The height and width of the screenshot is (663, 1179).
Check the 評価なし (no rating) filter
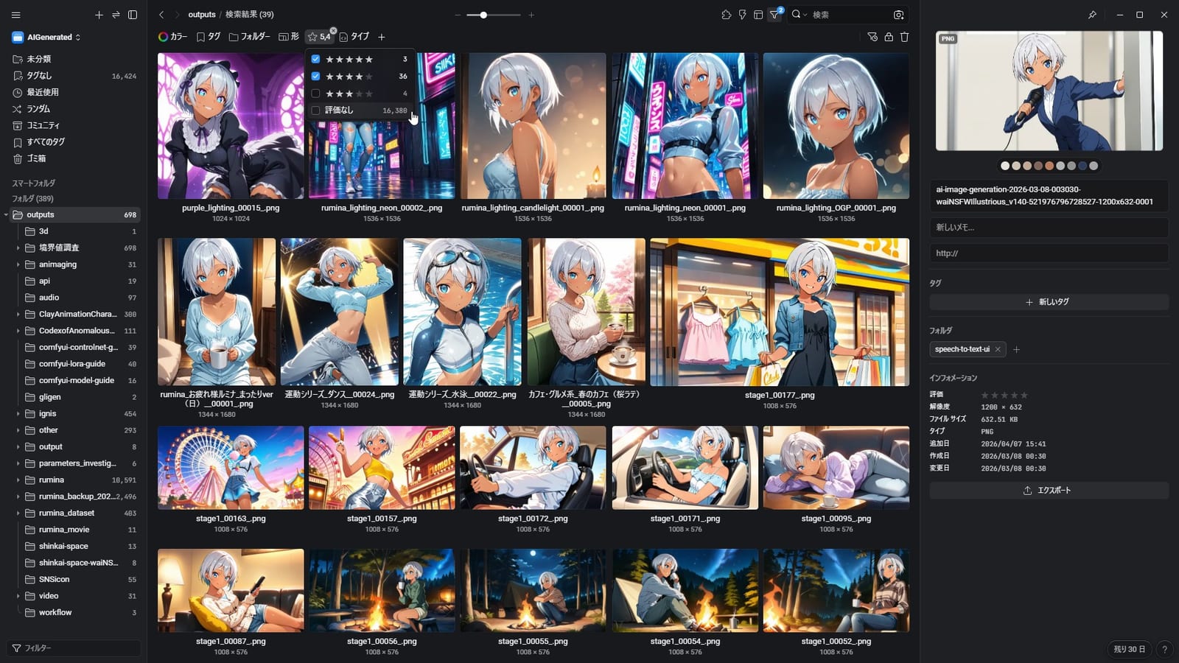tap(315, 110)
